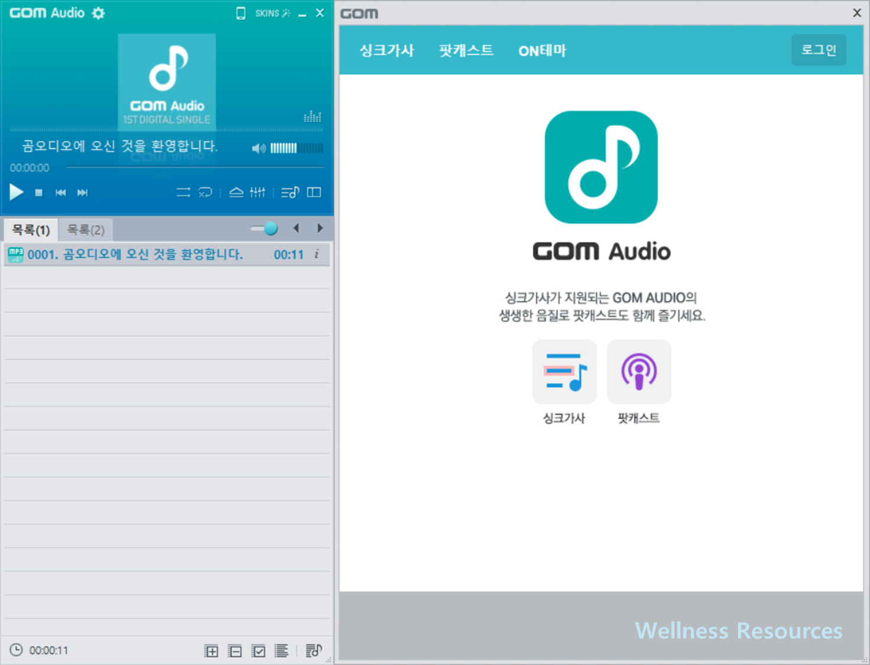Click the clock total time icon
This screenshot has height=665, width=870.
(17, 650)
